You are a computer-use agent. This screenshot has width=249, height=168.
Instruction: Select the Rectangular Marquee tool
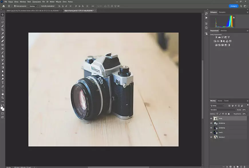point(3,18)
